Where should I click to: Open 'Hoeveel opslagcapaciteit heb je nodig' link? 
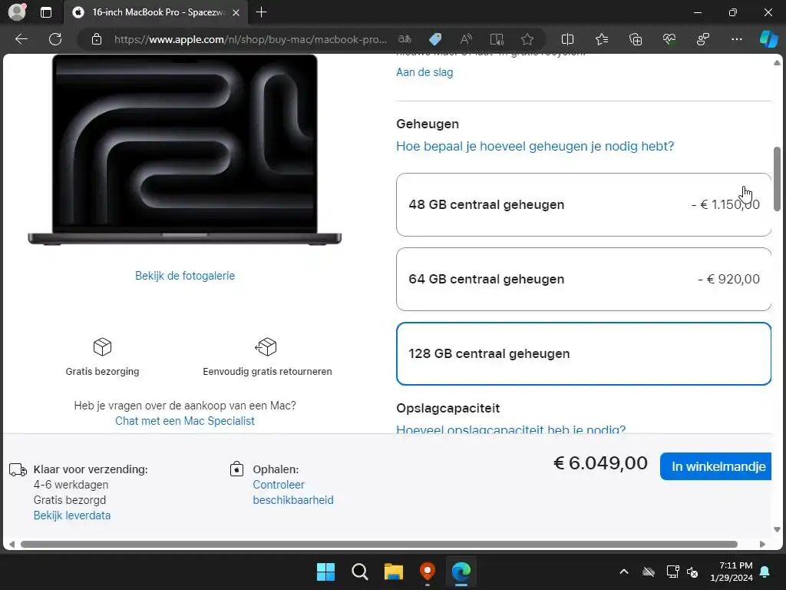click(510, 429)
